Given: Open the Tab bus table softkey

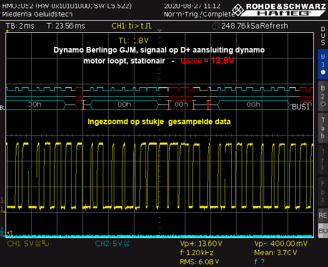Looking at the screenshot, I should (323, 127).
